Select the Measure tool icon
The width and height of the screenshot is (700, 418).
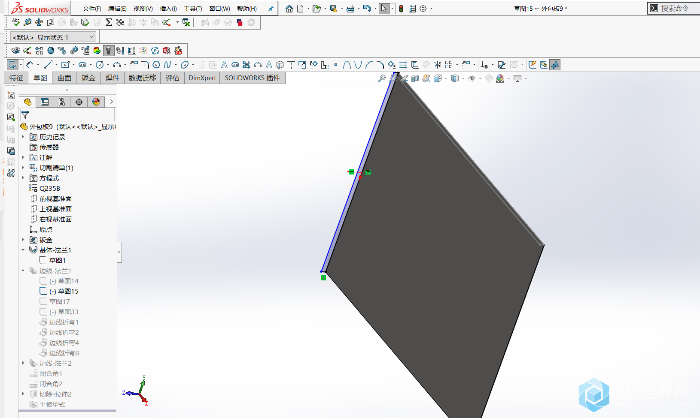27,22
